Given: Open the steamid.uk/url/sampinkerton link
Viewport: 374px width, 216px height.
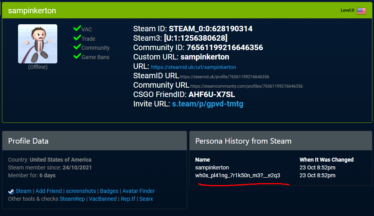Looking at the screenshot, I should (193, 67).
